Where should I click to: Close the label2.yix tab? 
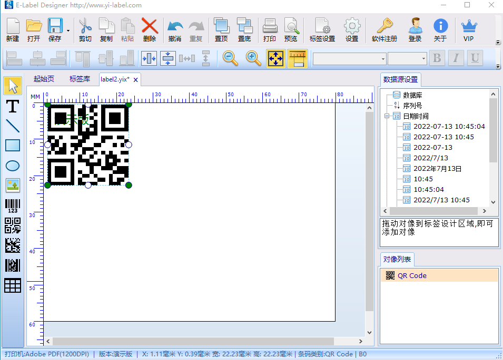coord(136,80)
